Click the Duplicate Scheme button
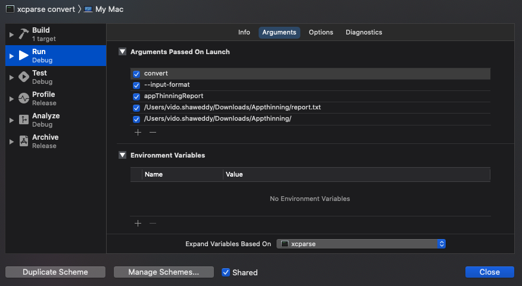 point(55,272)
